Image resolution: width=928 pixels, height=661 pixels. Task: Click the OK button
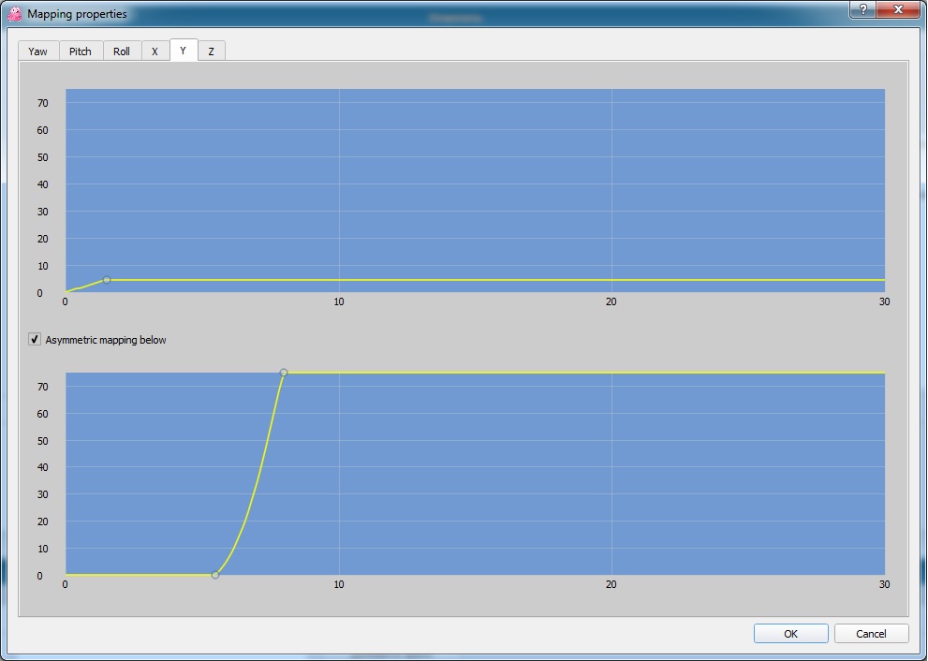[790, 634]
